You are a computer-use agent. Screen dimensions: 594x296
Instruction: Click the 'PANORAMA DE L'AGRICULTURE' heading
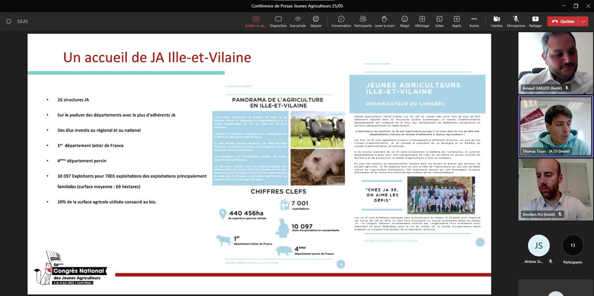[278, 102]
